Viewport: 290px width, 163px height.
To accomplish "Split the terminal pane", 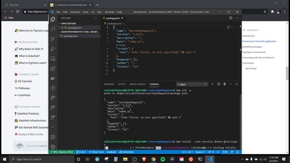I will 218,84.
